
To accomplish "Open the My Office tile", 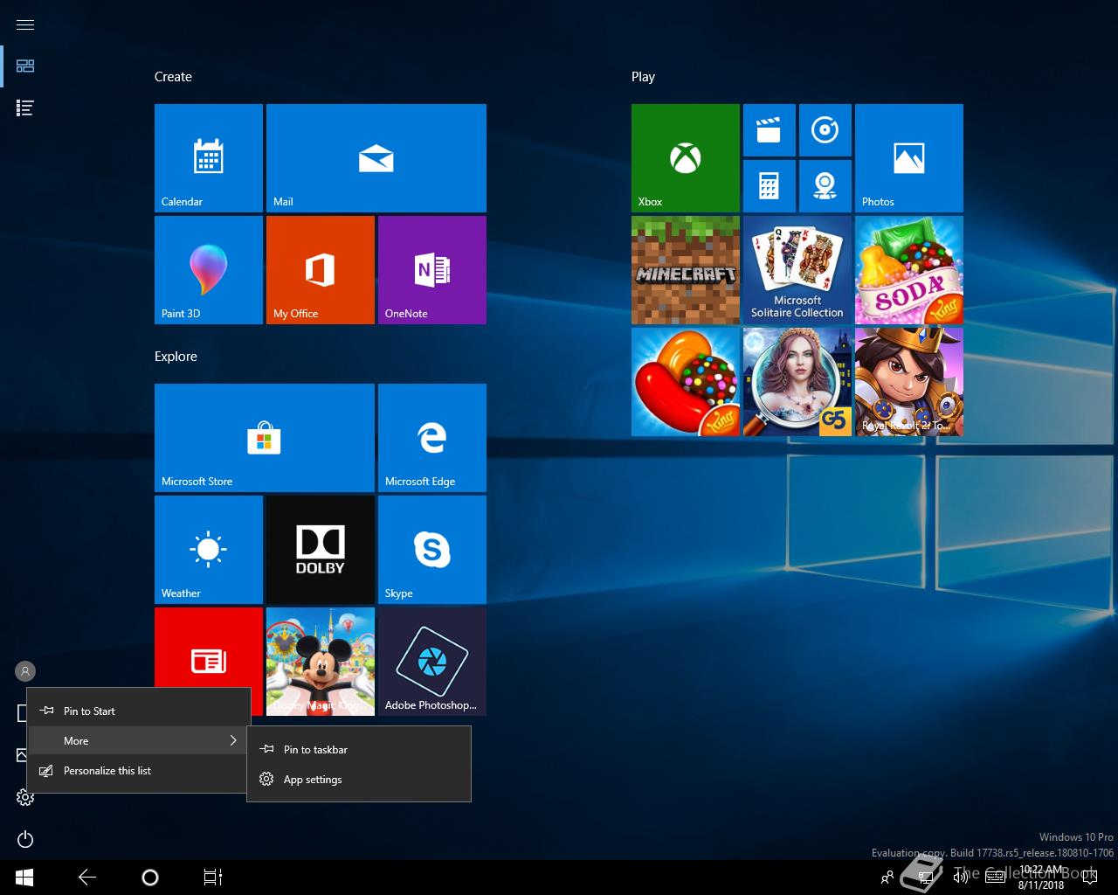I will point(321,270).
